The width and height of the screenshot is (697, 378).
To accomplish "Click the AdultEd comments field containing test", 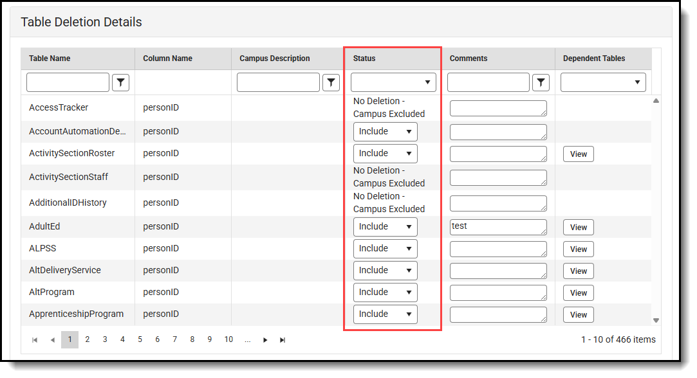I will tap(498, 226).
